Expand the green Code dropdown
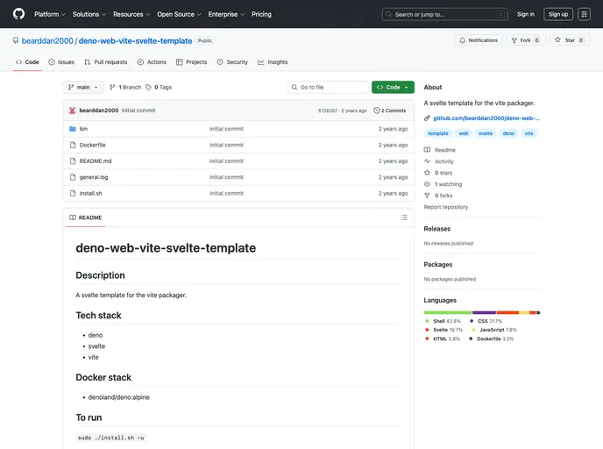The width and height of the screenshot is (603, 449). [x=393, y=88]
